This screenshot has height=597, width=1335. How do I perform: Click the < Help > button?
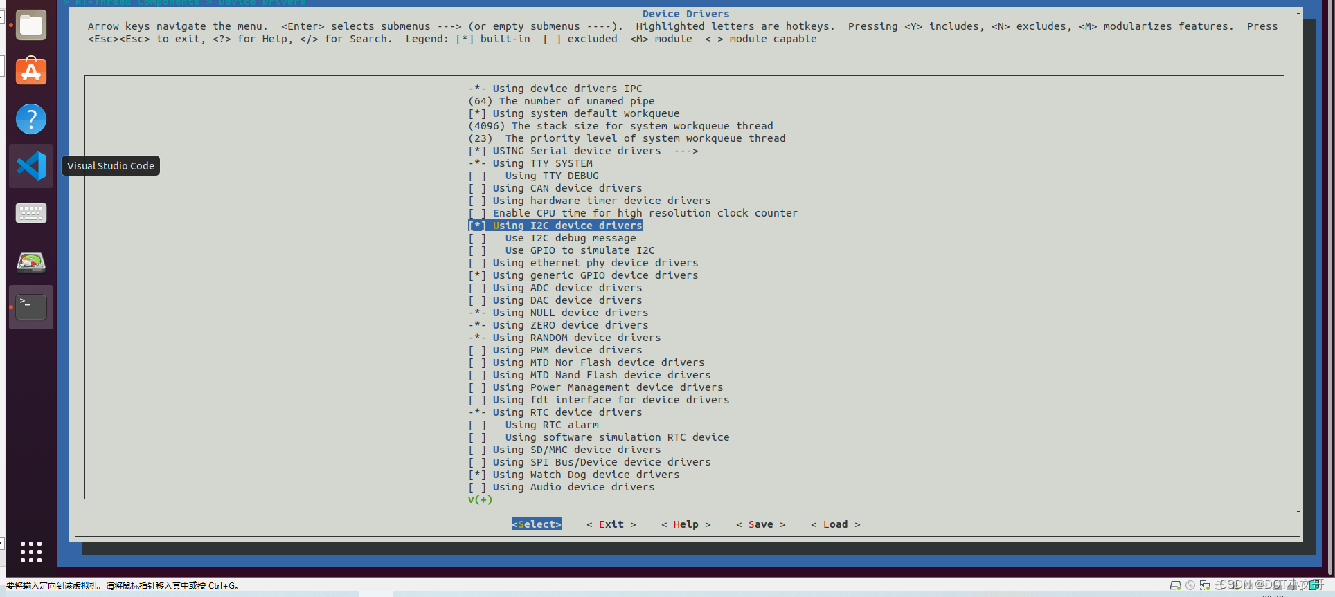686,524
